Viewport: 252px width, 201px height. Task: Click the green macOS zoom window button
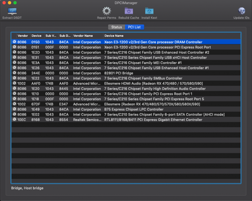click(16, 3)
